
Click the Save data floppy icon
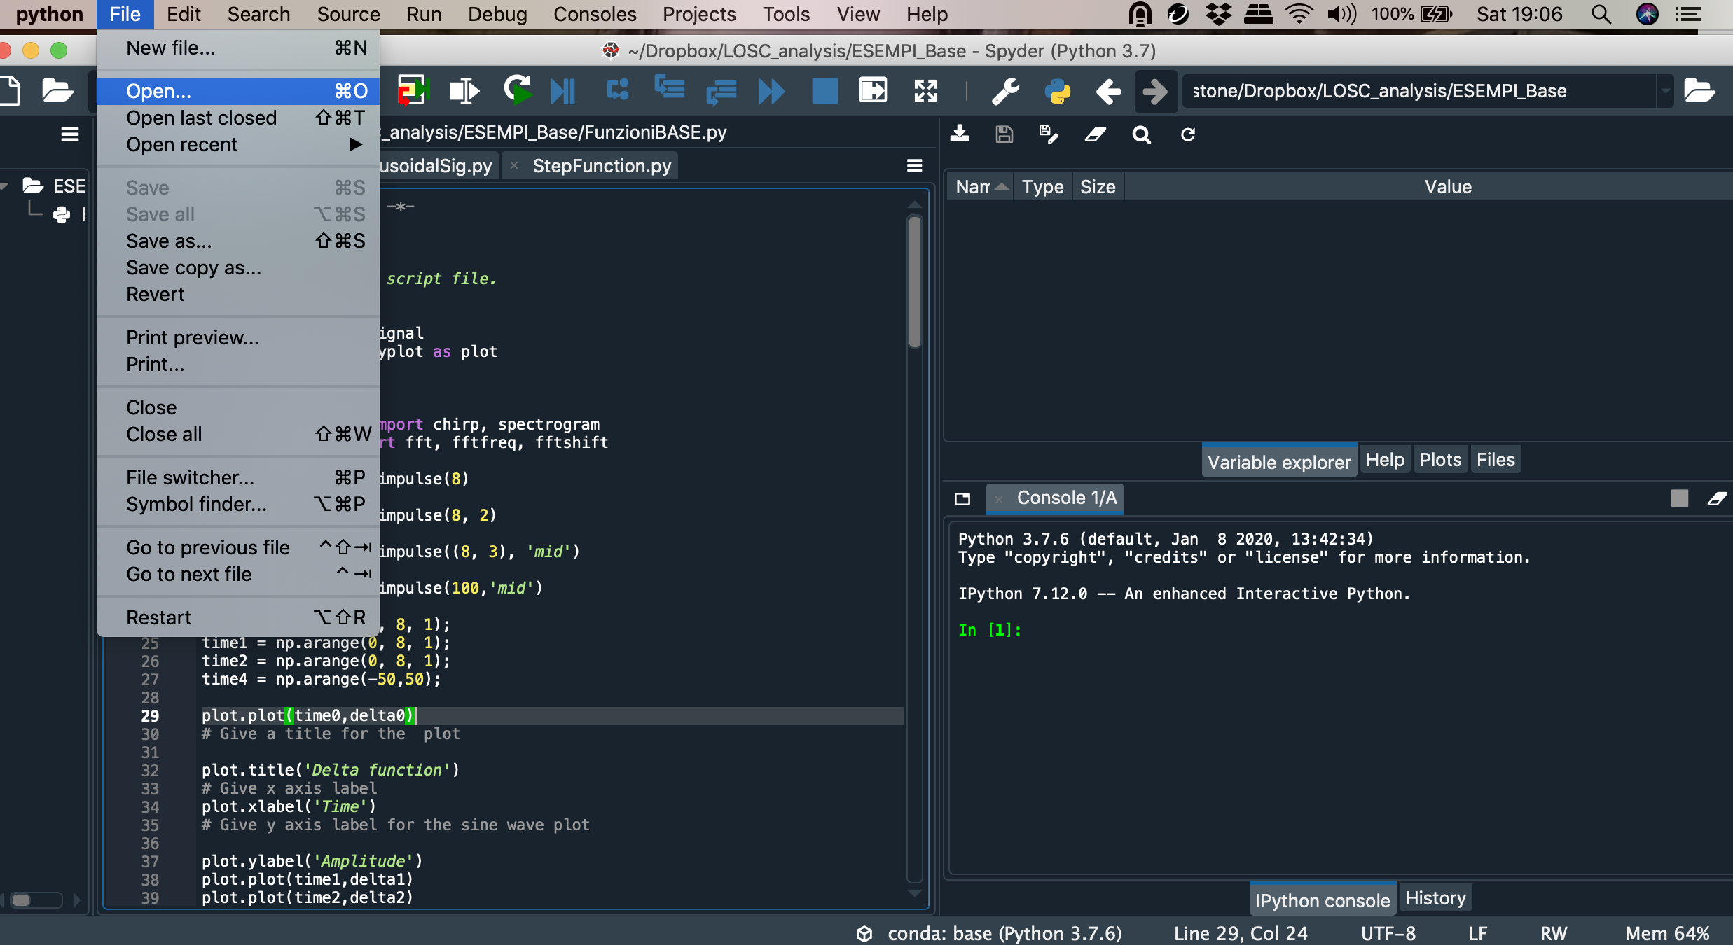click(1004, 134)
